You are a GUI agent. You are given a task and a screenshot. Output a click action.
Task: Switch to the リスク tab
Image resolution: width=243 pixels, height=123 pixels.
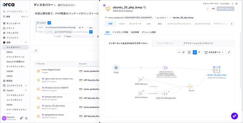(121, 24)
